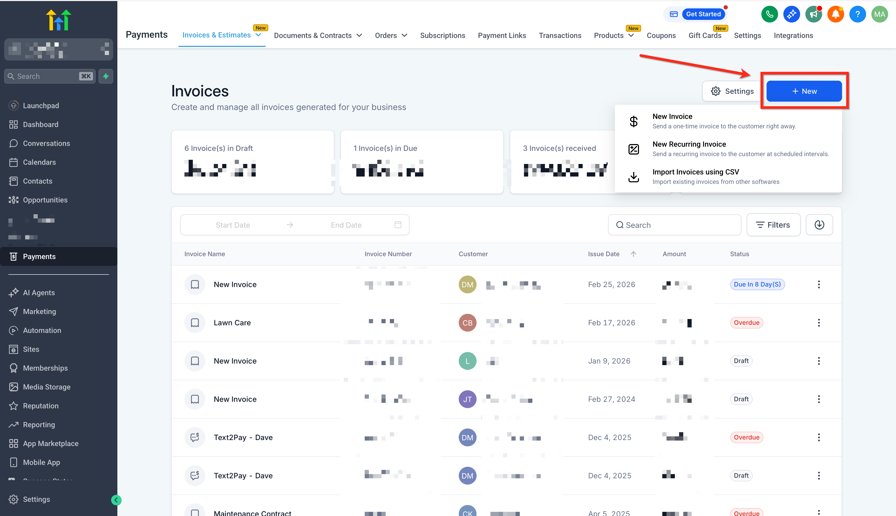The width and height of the screenshot is (896, 516).
Task: Open Automation in the sidebar
Action: [x=42, y=330]
